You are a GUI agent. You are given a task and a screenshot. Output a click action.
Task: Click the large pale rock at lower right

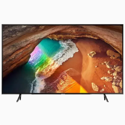tap(95, 87)
